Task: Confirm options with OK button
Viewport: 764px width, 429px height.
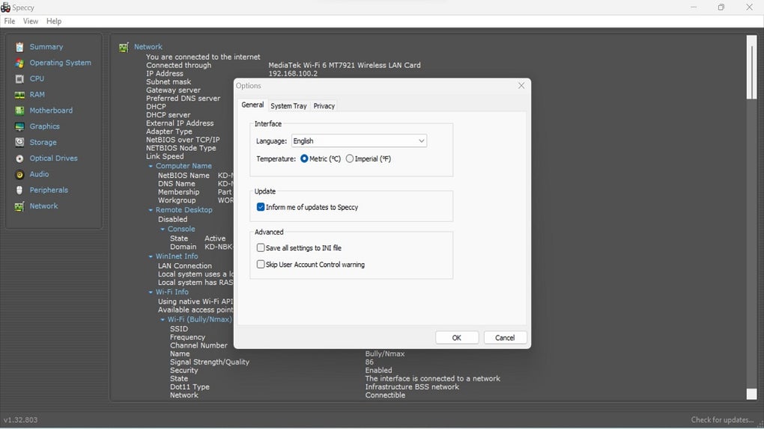Action: [457, 338]
